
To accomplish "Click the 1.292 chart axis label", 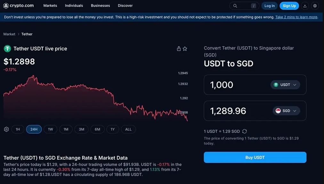I will coord(184,98).
